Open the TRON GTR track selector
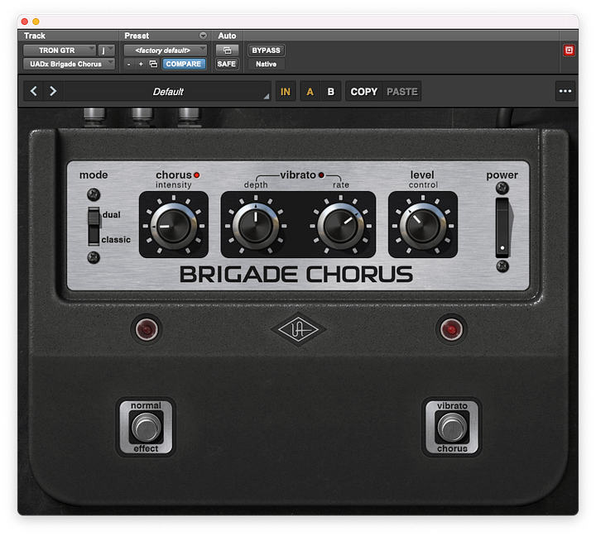Image resolution: width=596 pixels, height=536 pixels. (60, 50)
